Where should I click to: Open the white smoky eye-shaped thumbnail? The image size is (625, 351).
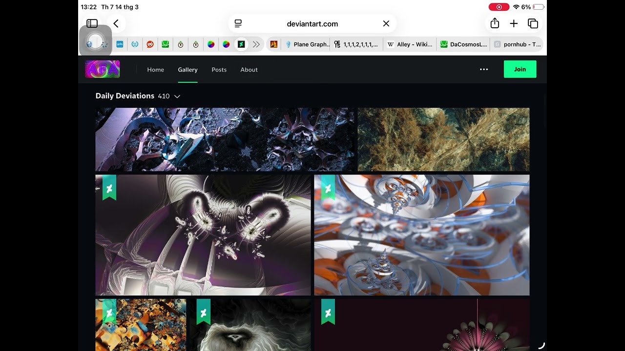pos(250,325)
